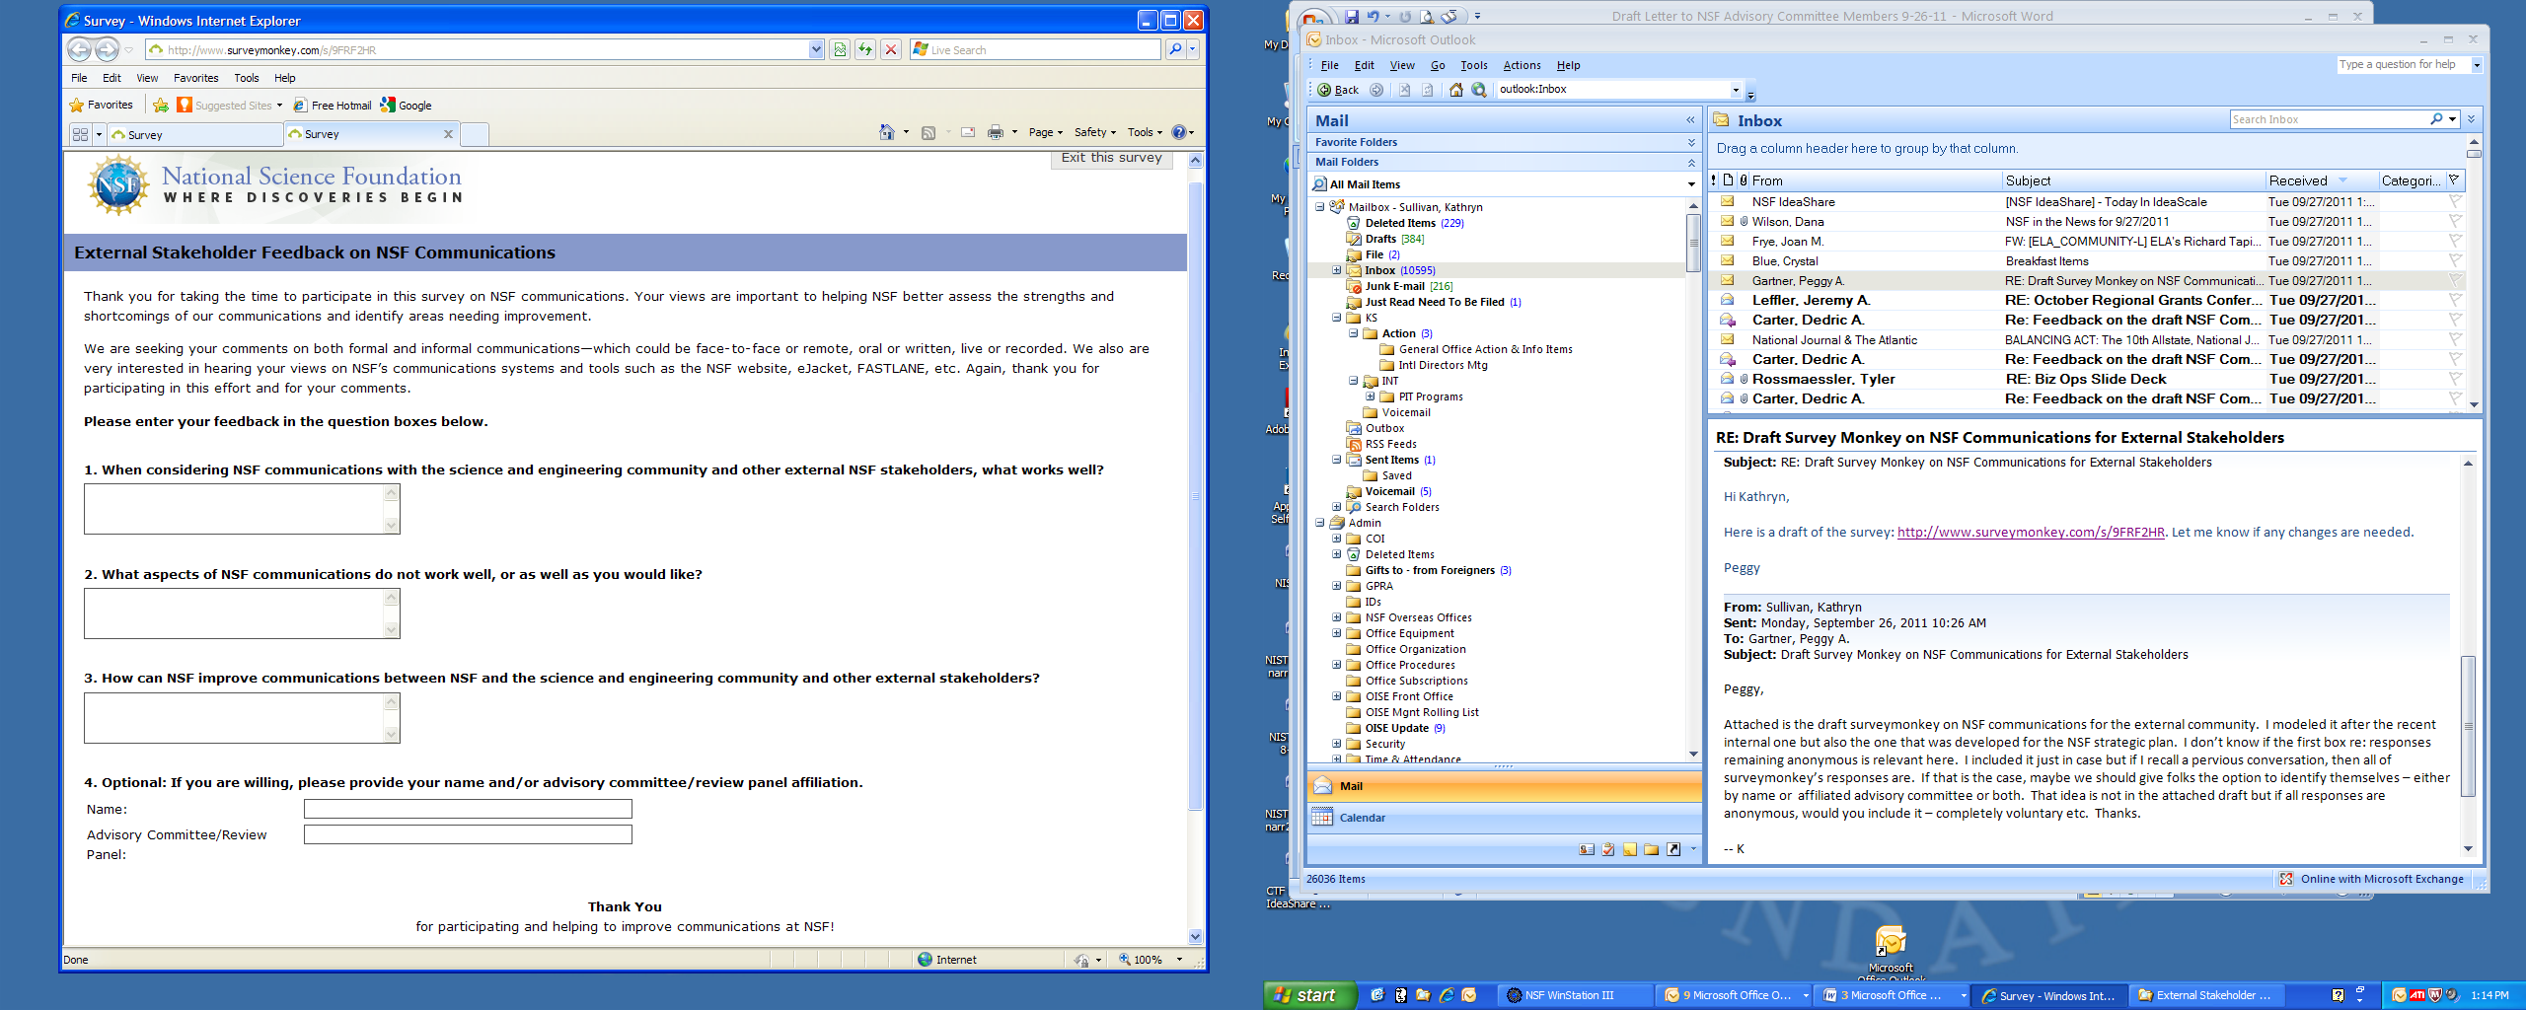
Task: Open Internet Explorer's blue Help icon
Action: (x=1177, y=132)
